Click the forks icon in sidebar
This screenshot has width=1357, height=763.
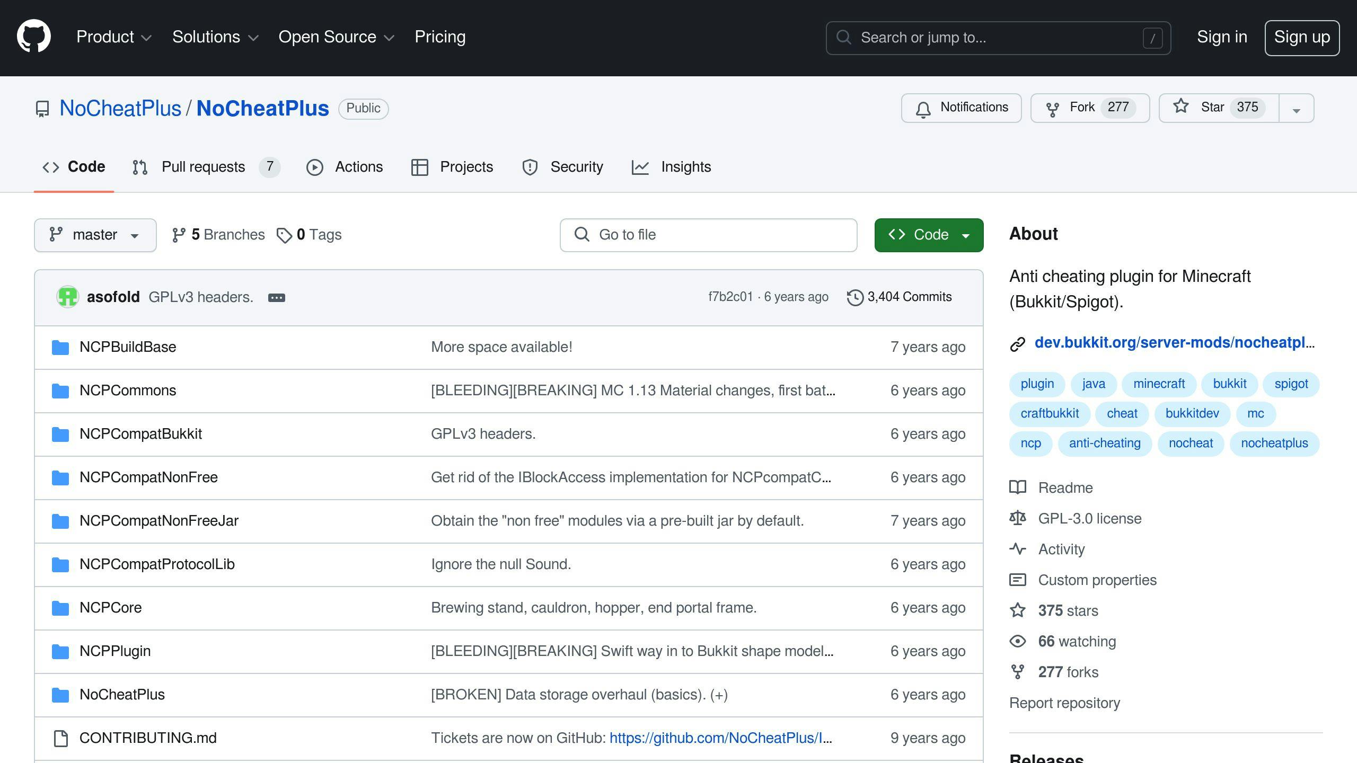coord(1018,672)
